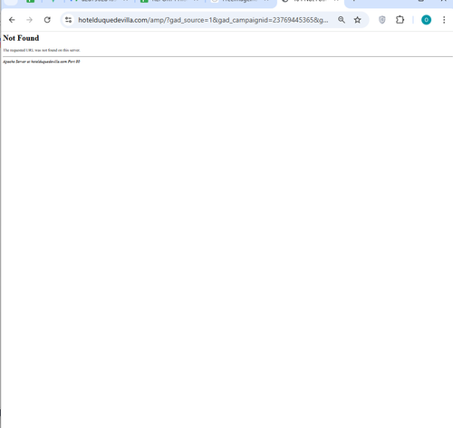453x428 pixels.
Task: Click the Apache Server footer line
Action: coord(42,62)
